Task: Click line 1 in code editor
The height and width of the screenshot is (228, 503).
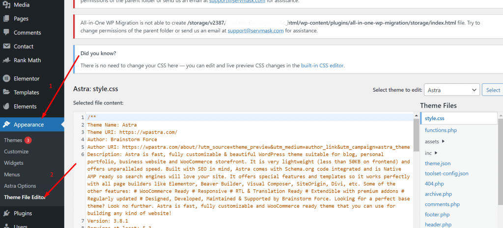Action: click(250, 117)
